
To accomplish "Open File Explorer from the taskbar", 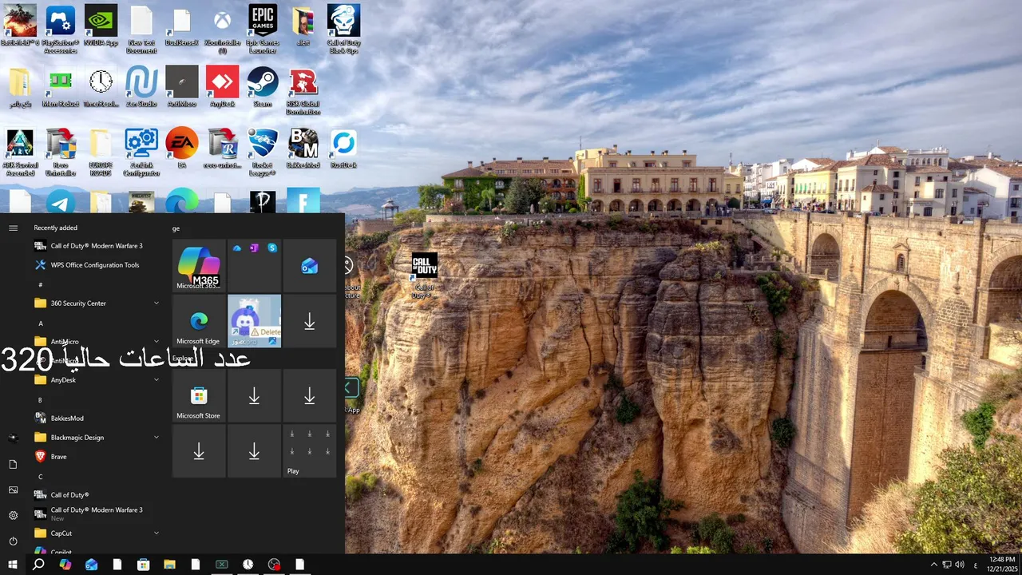I will [169, 565].
